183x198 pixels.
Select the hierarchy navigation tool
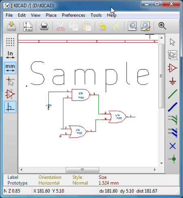[x=172, y=55]
